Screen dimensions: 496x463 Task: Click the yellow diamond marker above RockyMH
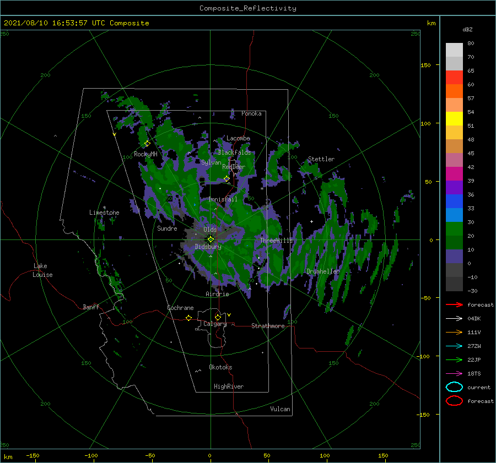point(147,144)
